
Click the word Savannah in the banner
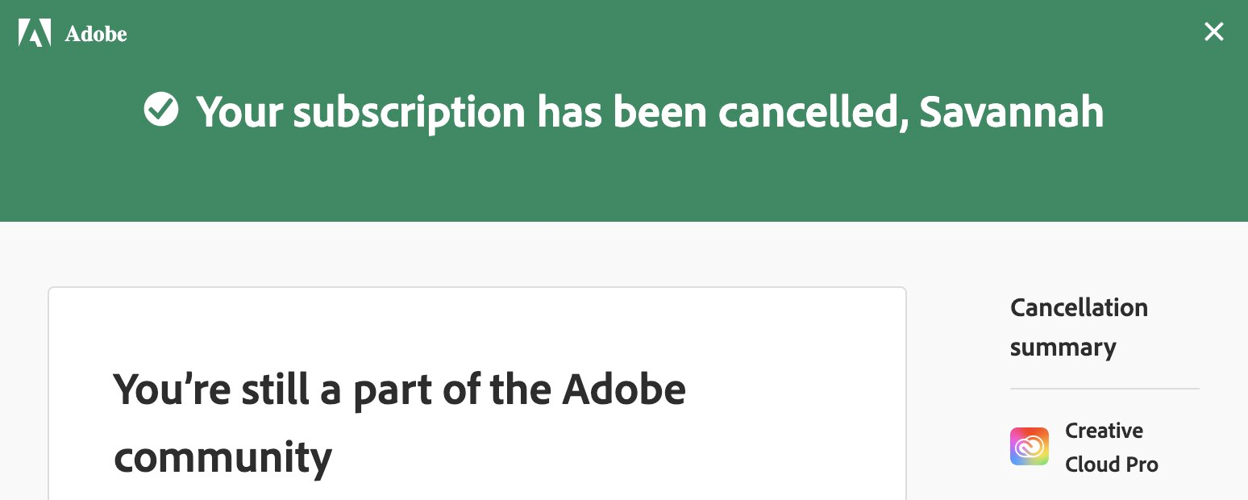pyautogui.click(x=1011, y=111)
